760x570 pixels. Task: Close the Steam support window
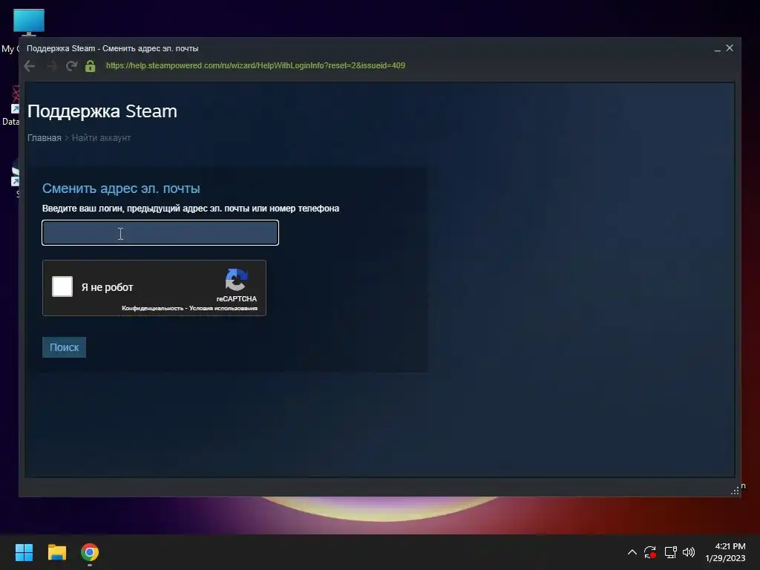[x=730, y=48]
